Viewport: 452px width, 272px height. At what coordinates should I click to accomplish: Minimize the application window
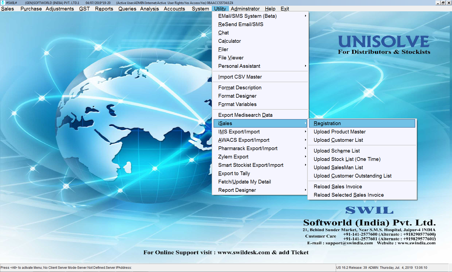pyautogui.click(x=438, y=3)
